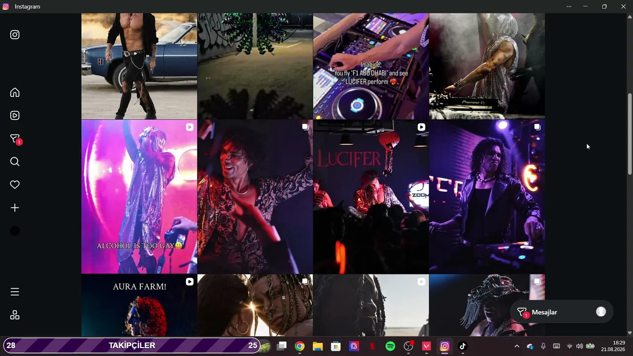Open the Search panel

click(x=15, y=162)
